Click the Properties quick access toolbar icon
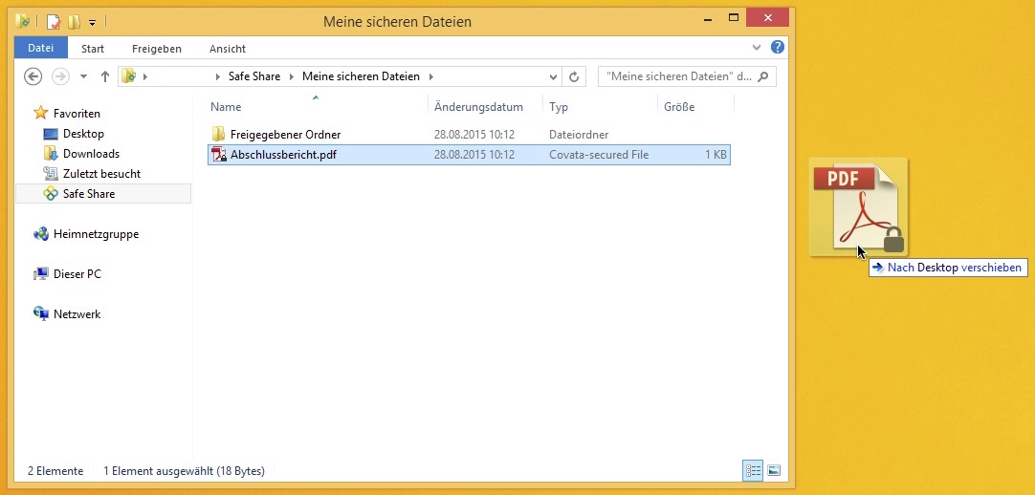1035x495 pixels. [54, 22]
